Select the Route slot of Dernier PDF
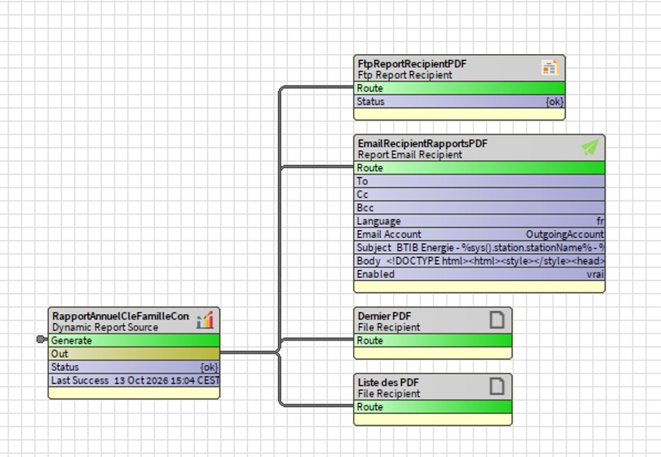The height and width of the screenshot is (457, 661). 433,340
